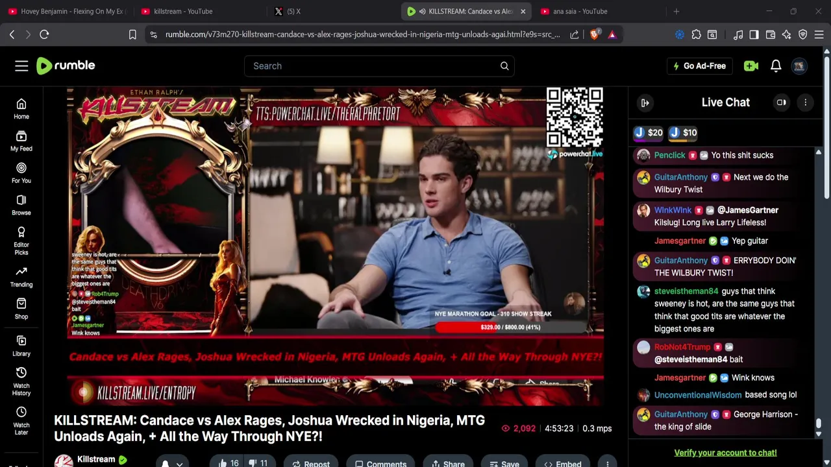Click the live stream video player

point(336,246)
